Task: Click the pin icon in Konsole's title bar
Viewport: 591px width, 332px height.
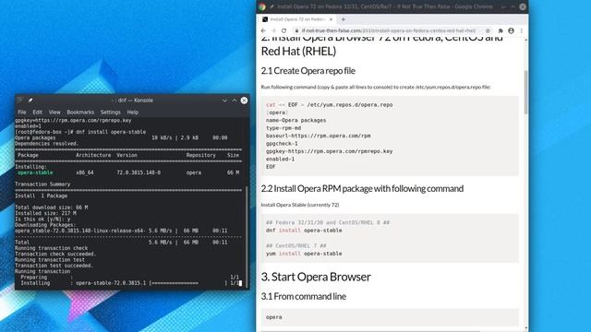Action: (30, 101)
